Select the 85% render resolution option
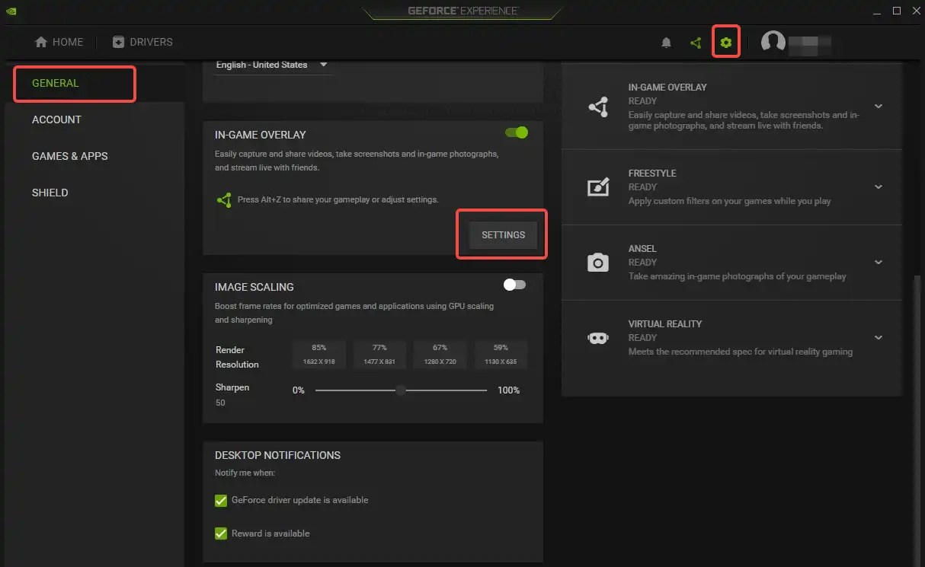The image size is (925, 567). (x=318, y=354)
